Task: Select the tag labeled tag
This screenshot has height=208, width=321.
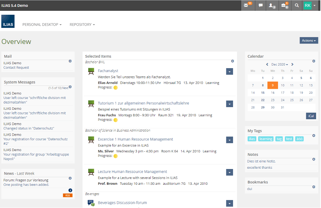Action: (x=279, y=139)
